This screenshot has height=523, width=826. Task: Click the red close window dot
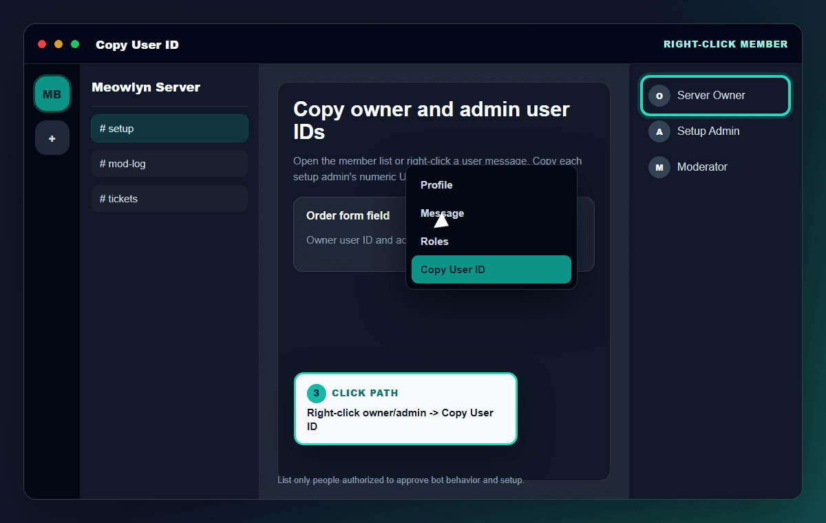click(42, 44)
